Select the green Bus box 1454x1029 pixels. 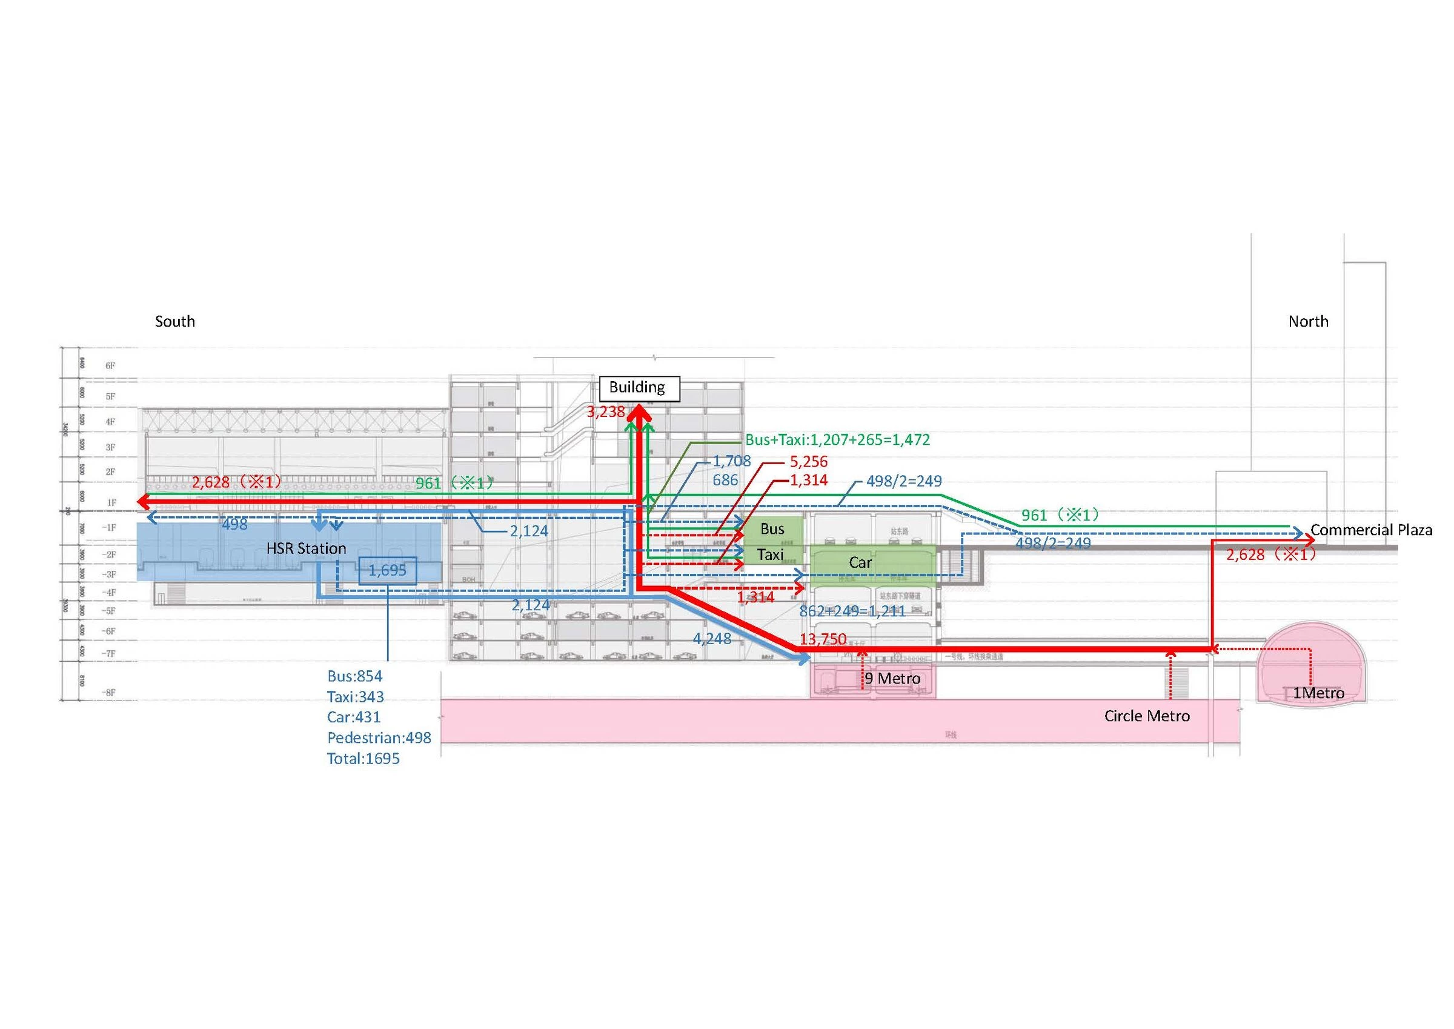tap(772, 529)
